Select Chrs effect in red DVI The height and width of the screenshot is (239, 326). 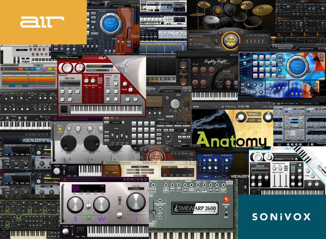tap(108, 83)
